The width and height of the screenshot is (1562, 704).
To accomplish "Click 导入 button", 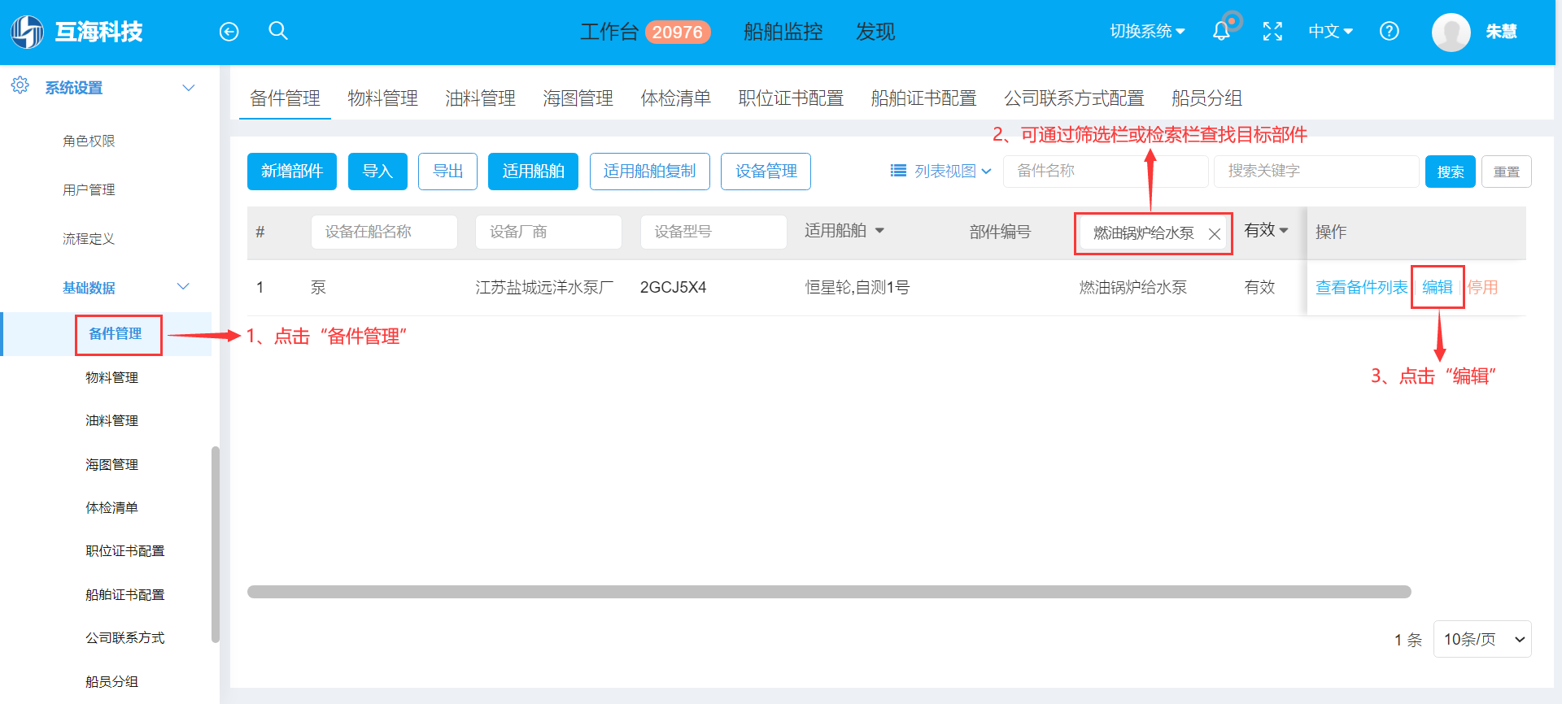I will point(377,172).
